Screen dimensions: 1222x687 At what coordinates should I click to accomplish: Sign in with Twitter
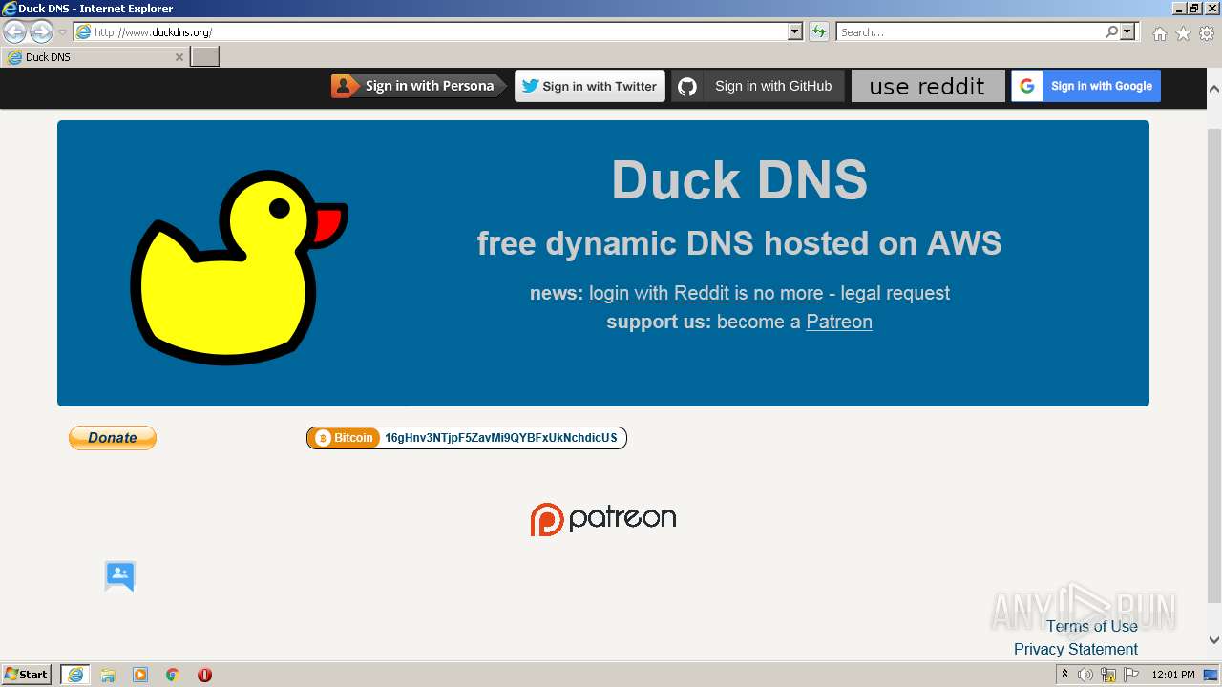(590, 86)
